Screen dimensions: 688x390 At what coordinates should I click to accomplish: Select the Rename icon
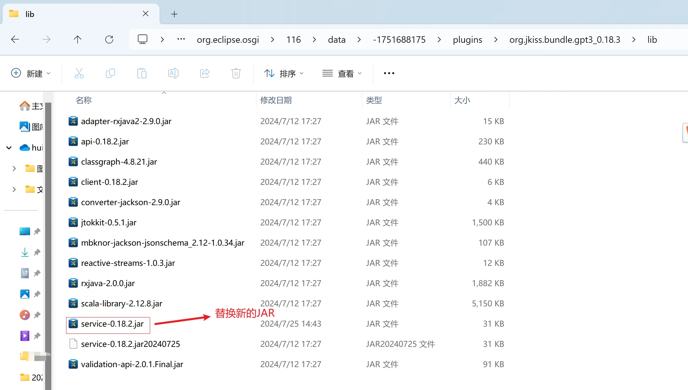173,73
